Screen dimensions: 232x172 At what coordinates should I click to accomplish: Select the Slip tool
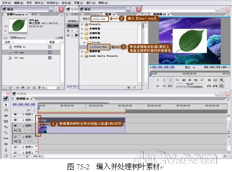(x=6, y=138)
